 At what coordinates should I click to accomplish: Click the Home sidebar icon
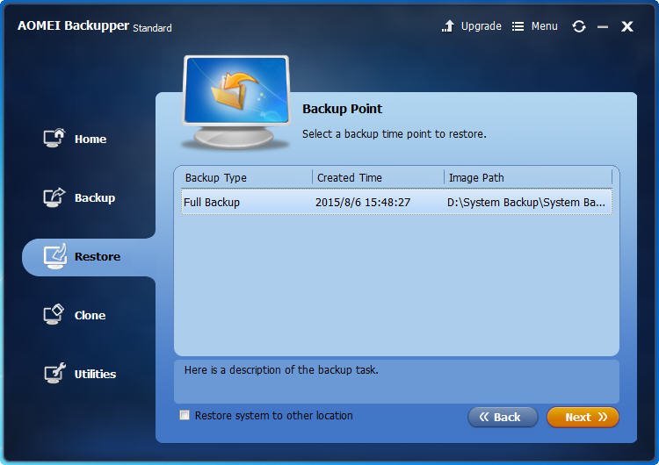point(54,138)
